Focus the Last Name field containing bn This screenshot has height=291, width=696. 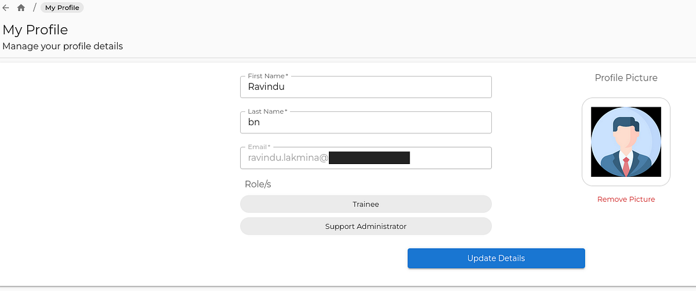(x=366, y=122)
